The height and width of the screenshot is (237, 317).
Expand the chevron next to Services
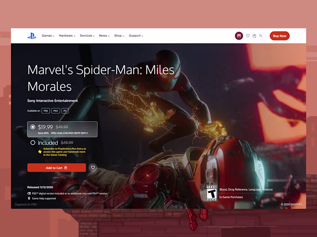coord(94,36)
